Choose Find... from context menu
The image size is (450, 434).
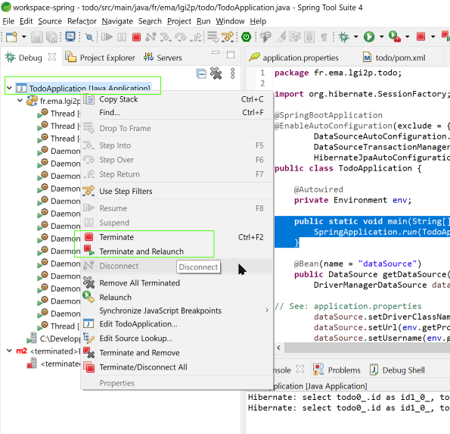pyautogui.click(x=177, y=112)
